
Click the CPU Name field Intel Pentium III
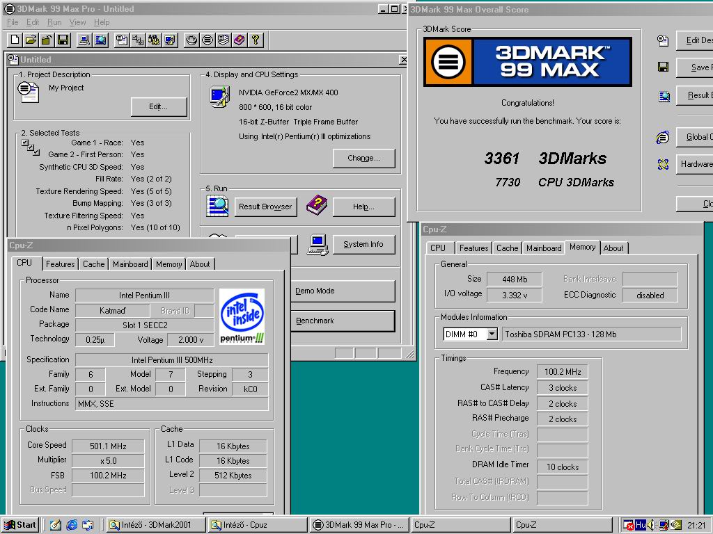[144, 295]
